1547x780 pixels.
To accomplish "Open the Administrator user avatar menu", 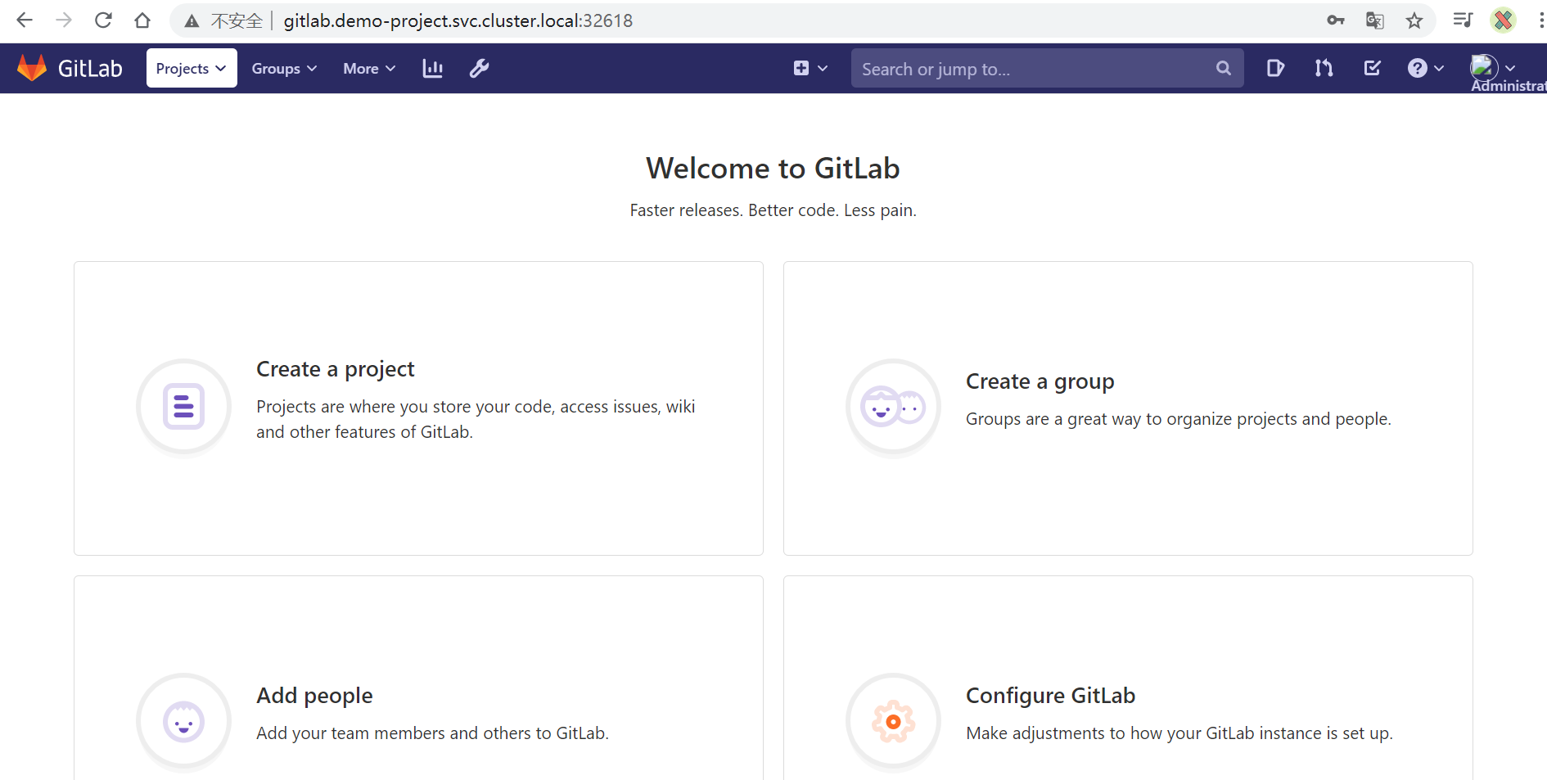I will tap(1493, 68).
